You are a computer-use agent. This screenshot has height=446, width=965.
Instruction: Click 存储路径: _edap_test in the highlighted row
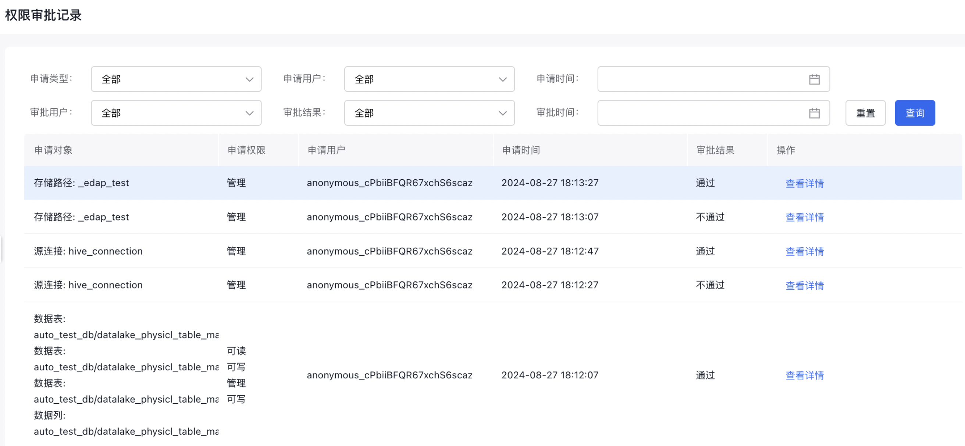[x=81, y=183]
